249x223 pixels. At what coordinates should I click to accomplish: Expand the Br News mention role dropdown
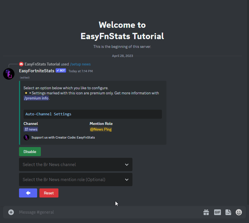[72, 180]
